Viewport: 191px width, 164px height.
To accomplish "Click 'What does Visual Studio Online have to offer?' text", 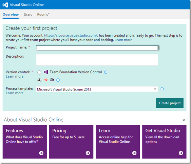I will (24, 139).
